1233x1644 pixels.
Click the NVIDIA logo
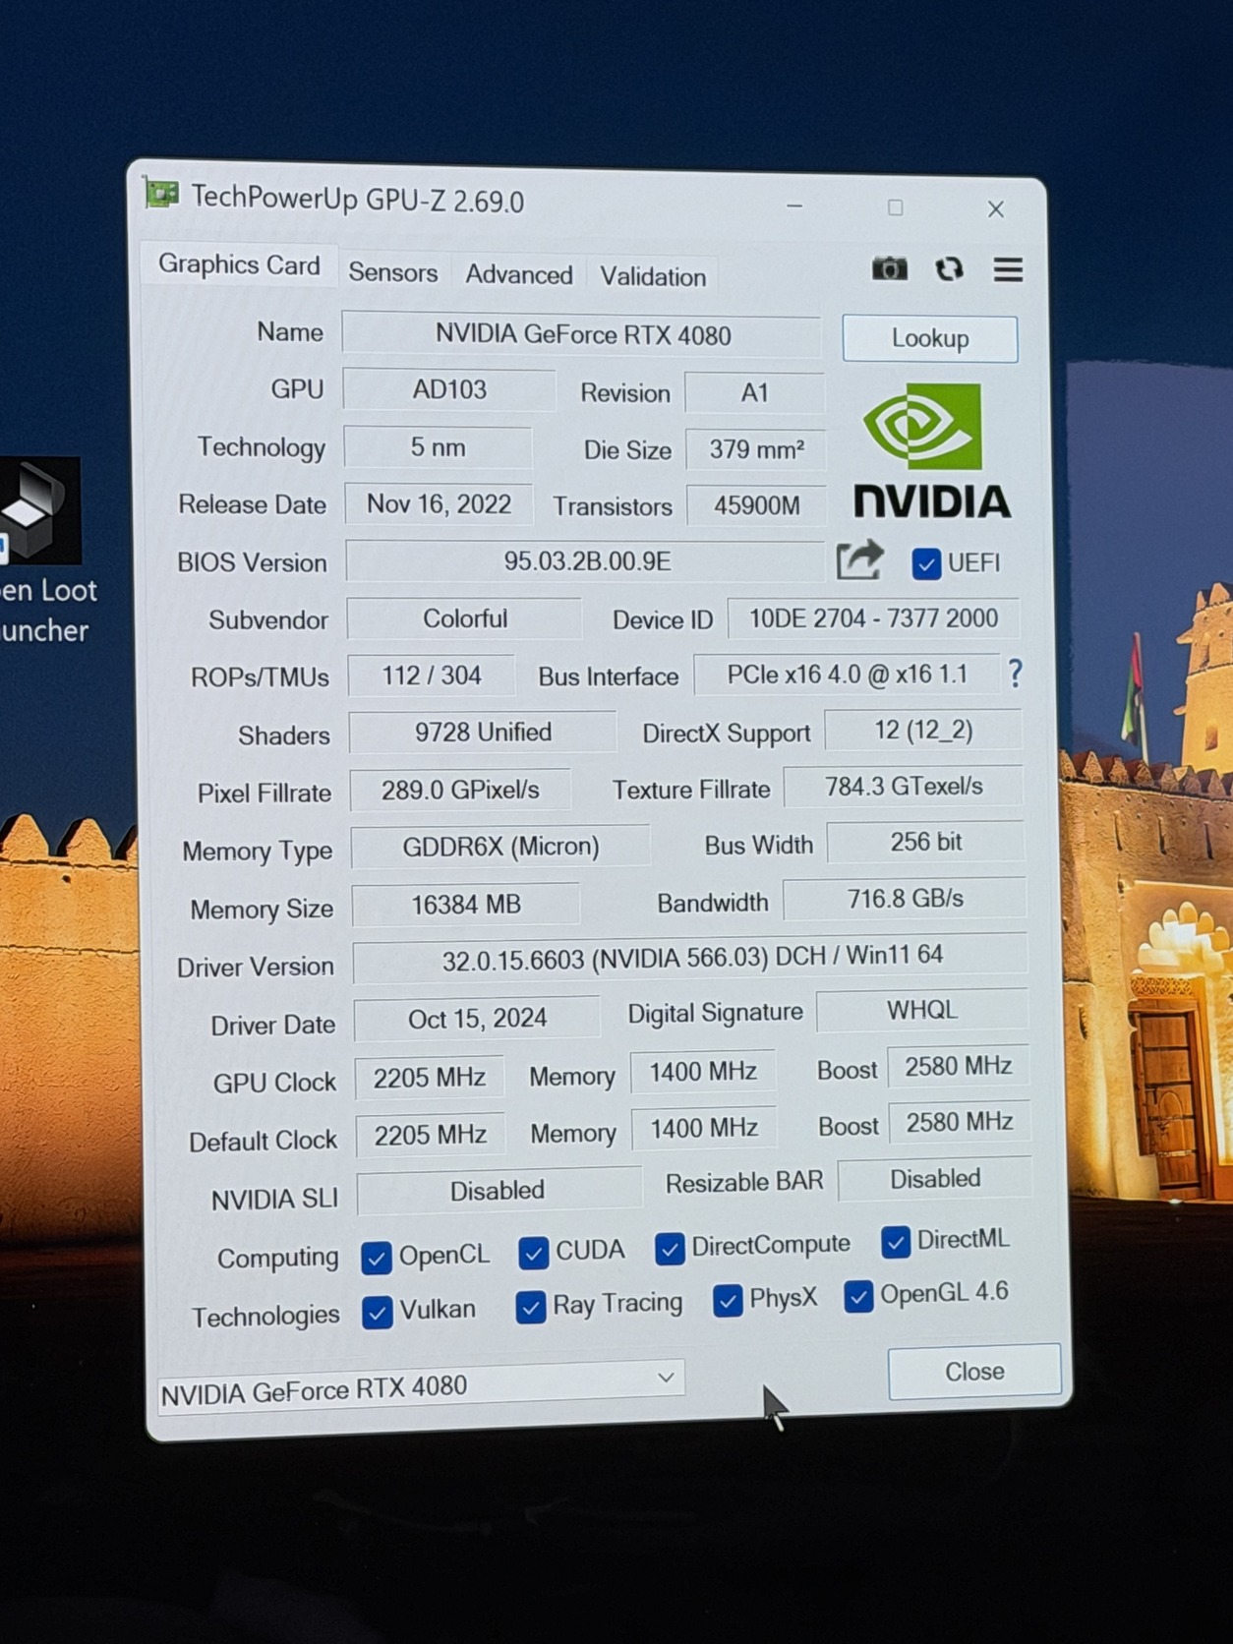click(930, 451)
